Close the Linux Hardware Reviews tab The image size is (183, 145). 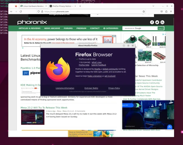46,6
